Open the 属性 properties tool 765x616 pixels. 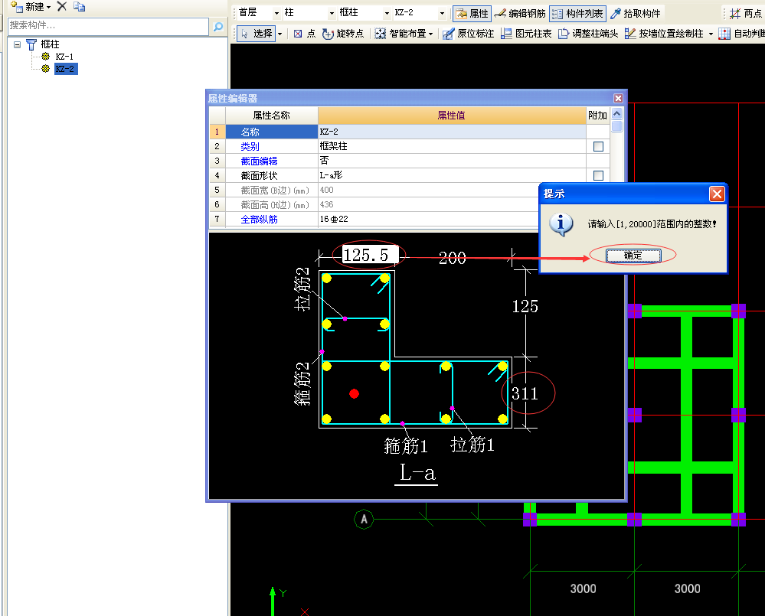(x=471, y=13)
